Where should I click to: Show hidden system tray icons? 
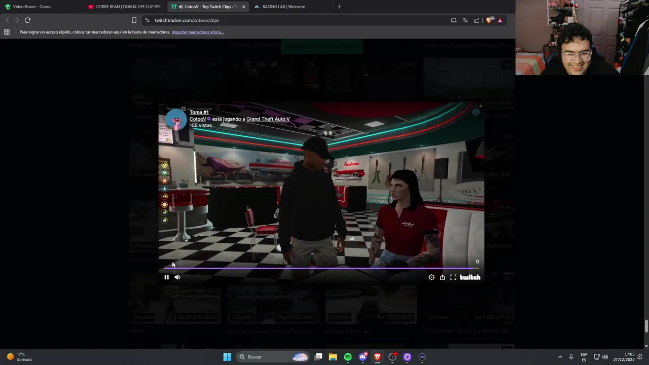point(560,357)
